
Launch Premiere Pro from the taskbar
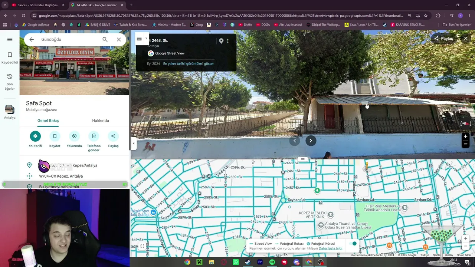point(260,262)
